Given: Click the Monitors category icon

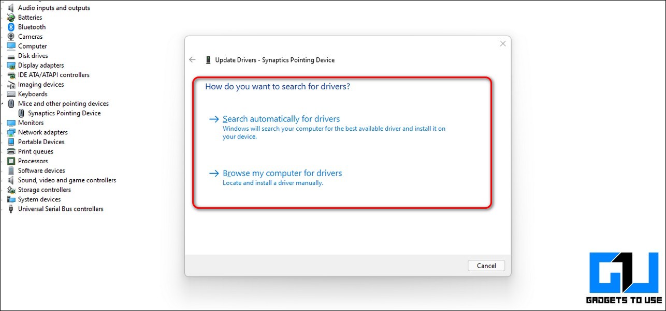Looking at the screenshot, I should (11, 123).
